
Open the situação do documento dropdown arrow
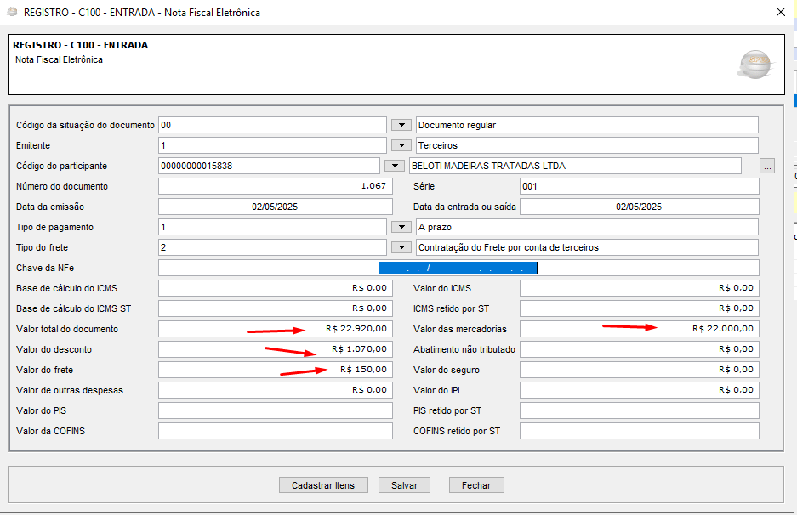[401, 125]
